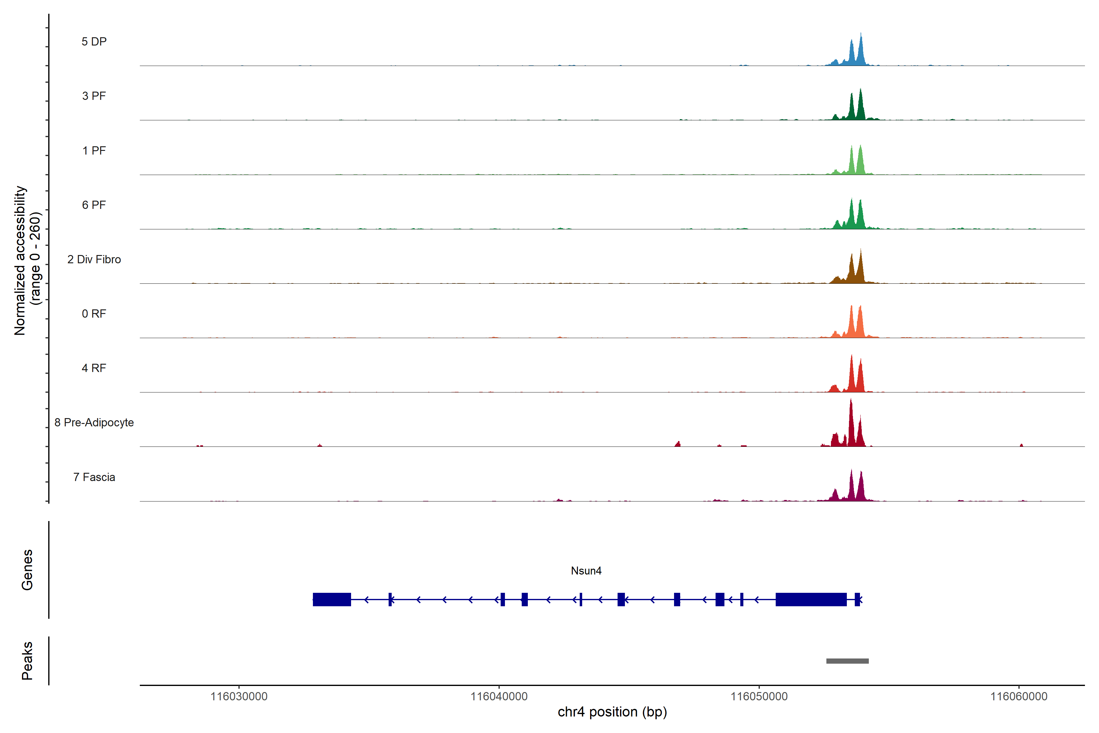Image resolution: width=1099 pixels, height=733 pixels.
Task: Click the 4 RF track label
Action: 94,368
